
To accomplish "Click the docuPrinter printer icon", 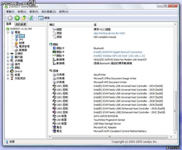I will (54, 74).
